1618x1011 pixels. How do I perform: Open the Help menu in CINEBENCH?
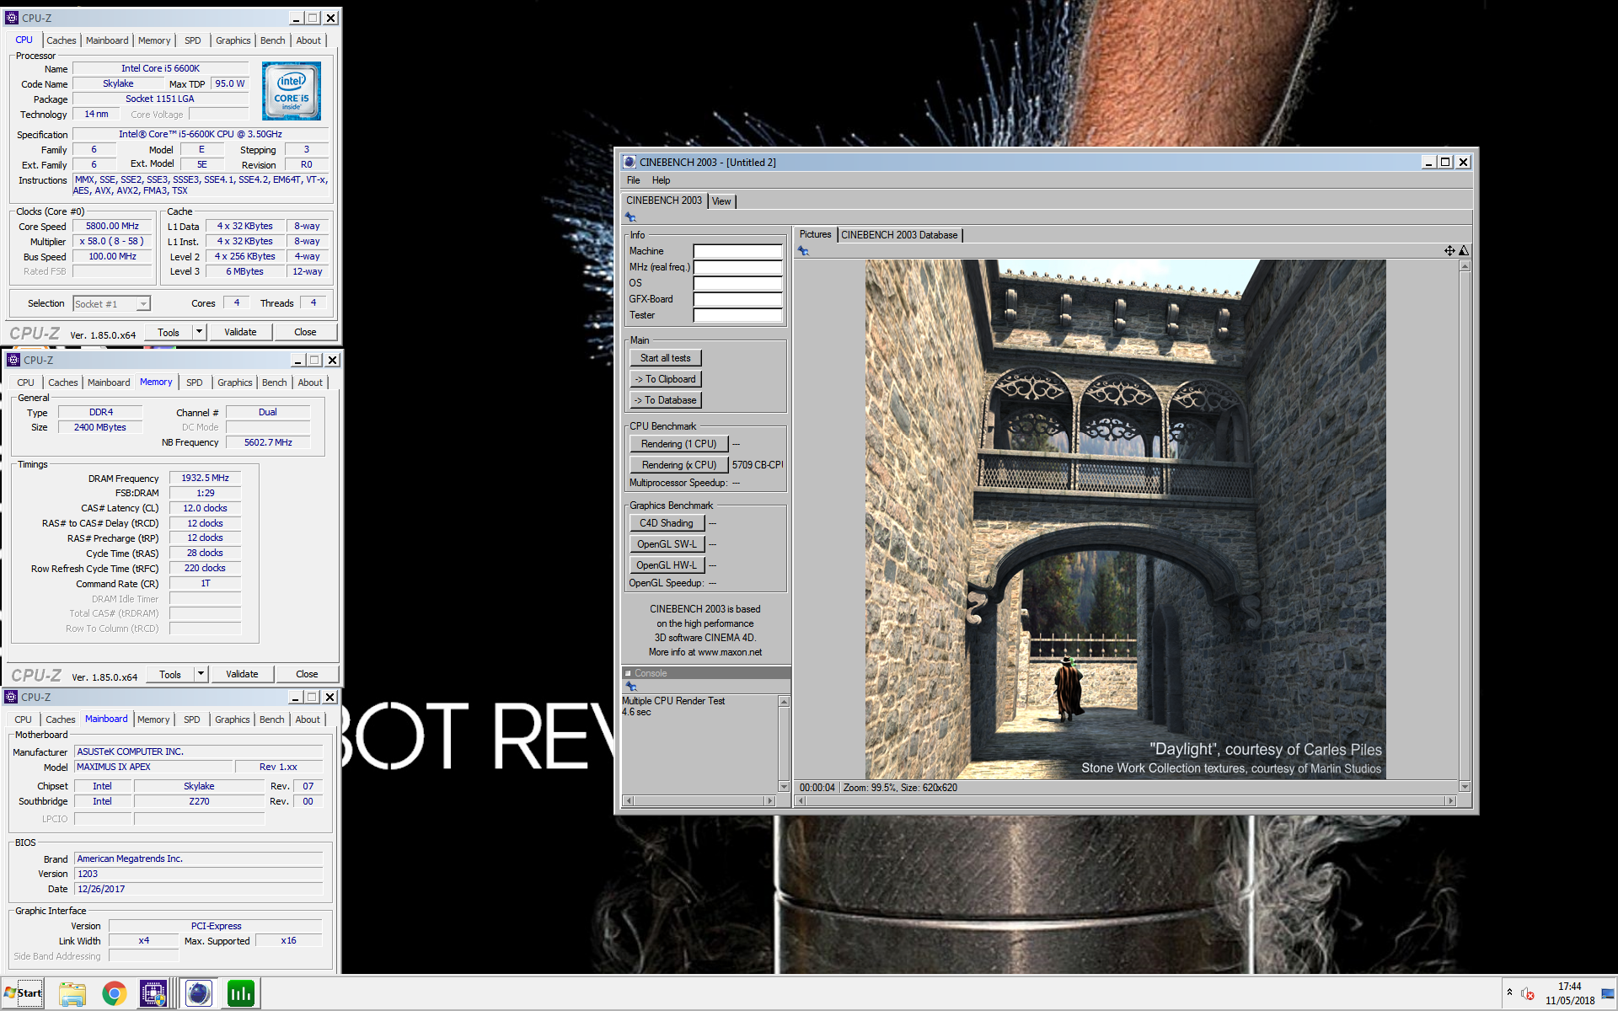(x=661, y=180)
